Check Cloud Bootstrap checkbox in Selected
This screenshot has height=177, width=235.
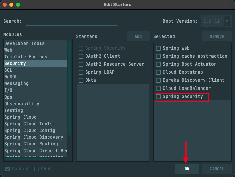(158, 72)
